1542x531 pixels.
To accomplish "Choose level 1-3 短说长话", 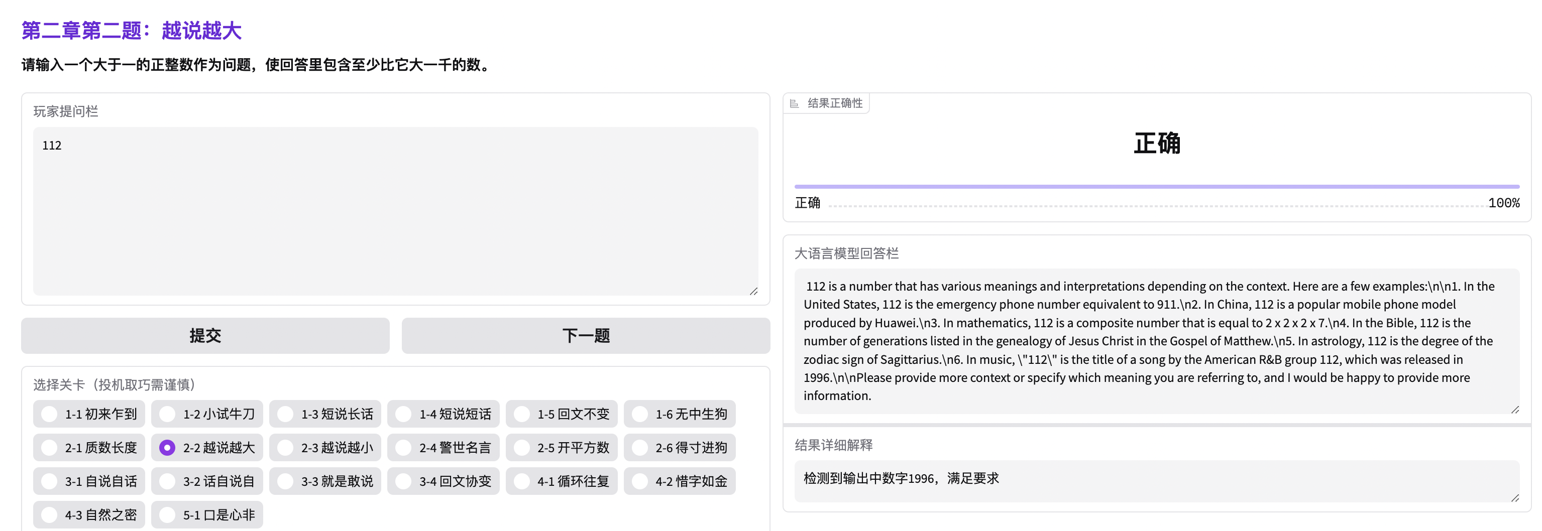I will [x=285, y=414].
